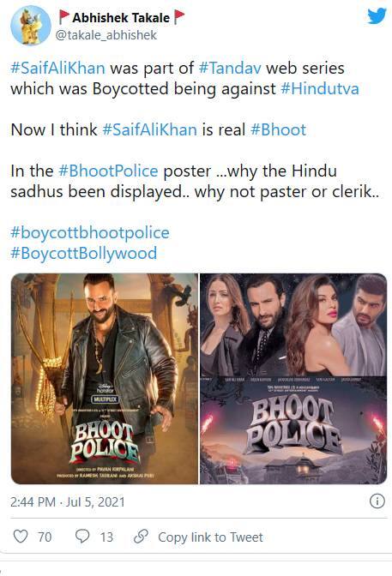392x576 pixels.
Task: View the right Bhoot Police cast poster
Action: pos(293,379)
